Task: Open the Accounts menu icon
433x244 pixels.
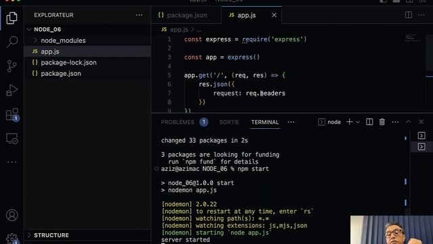Action: click(12, 216)
